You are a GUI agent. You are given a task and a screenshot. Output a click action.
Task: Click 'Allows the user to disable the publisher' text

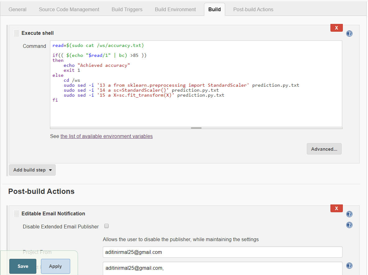(x=181, y=239)
